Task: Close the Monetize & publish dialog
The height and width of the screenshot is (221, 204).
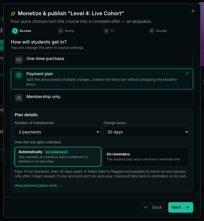Action: coord(193,11)
